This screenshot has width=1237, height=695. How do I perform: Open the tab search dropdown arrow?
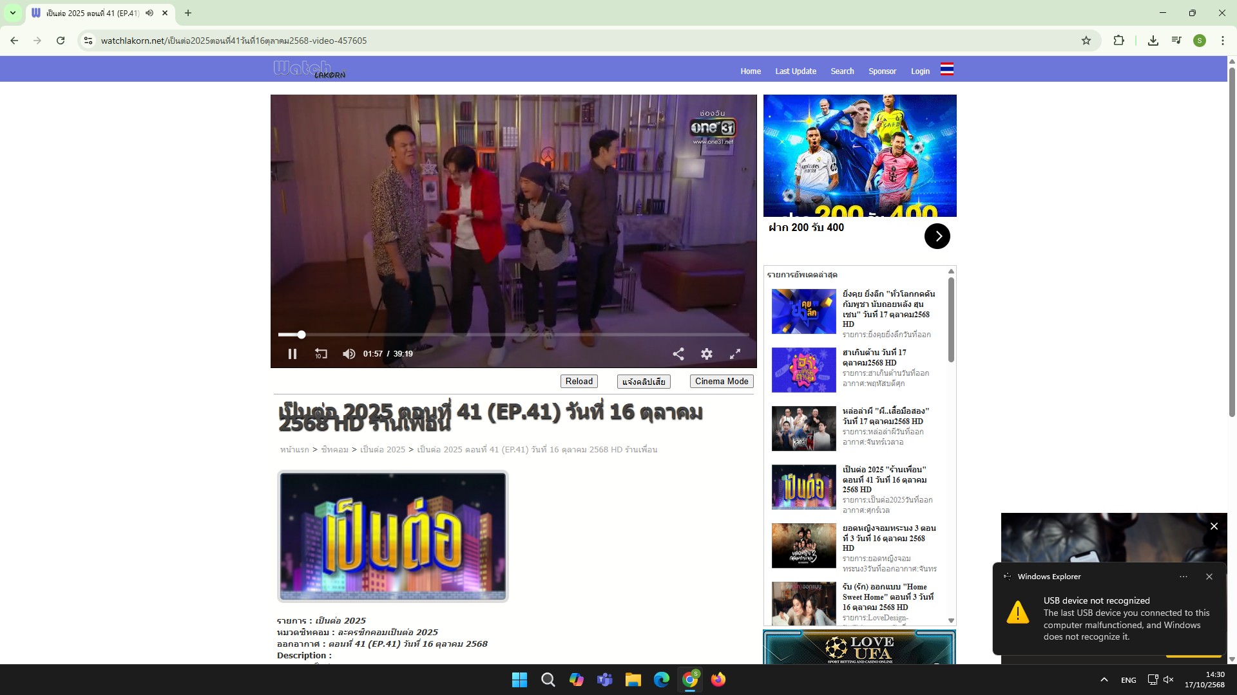click(x=12, y=13)
